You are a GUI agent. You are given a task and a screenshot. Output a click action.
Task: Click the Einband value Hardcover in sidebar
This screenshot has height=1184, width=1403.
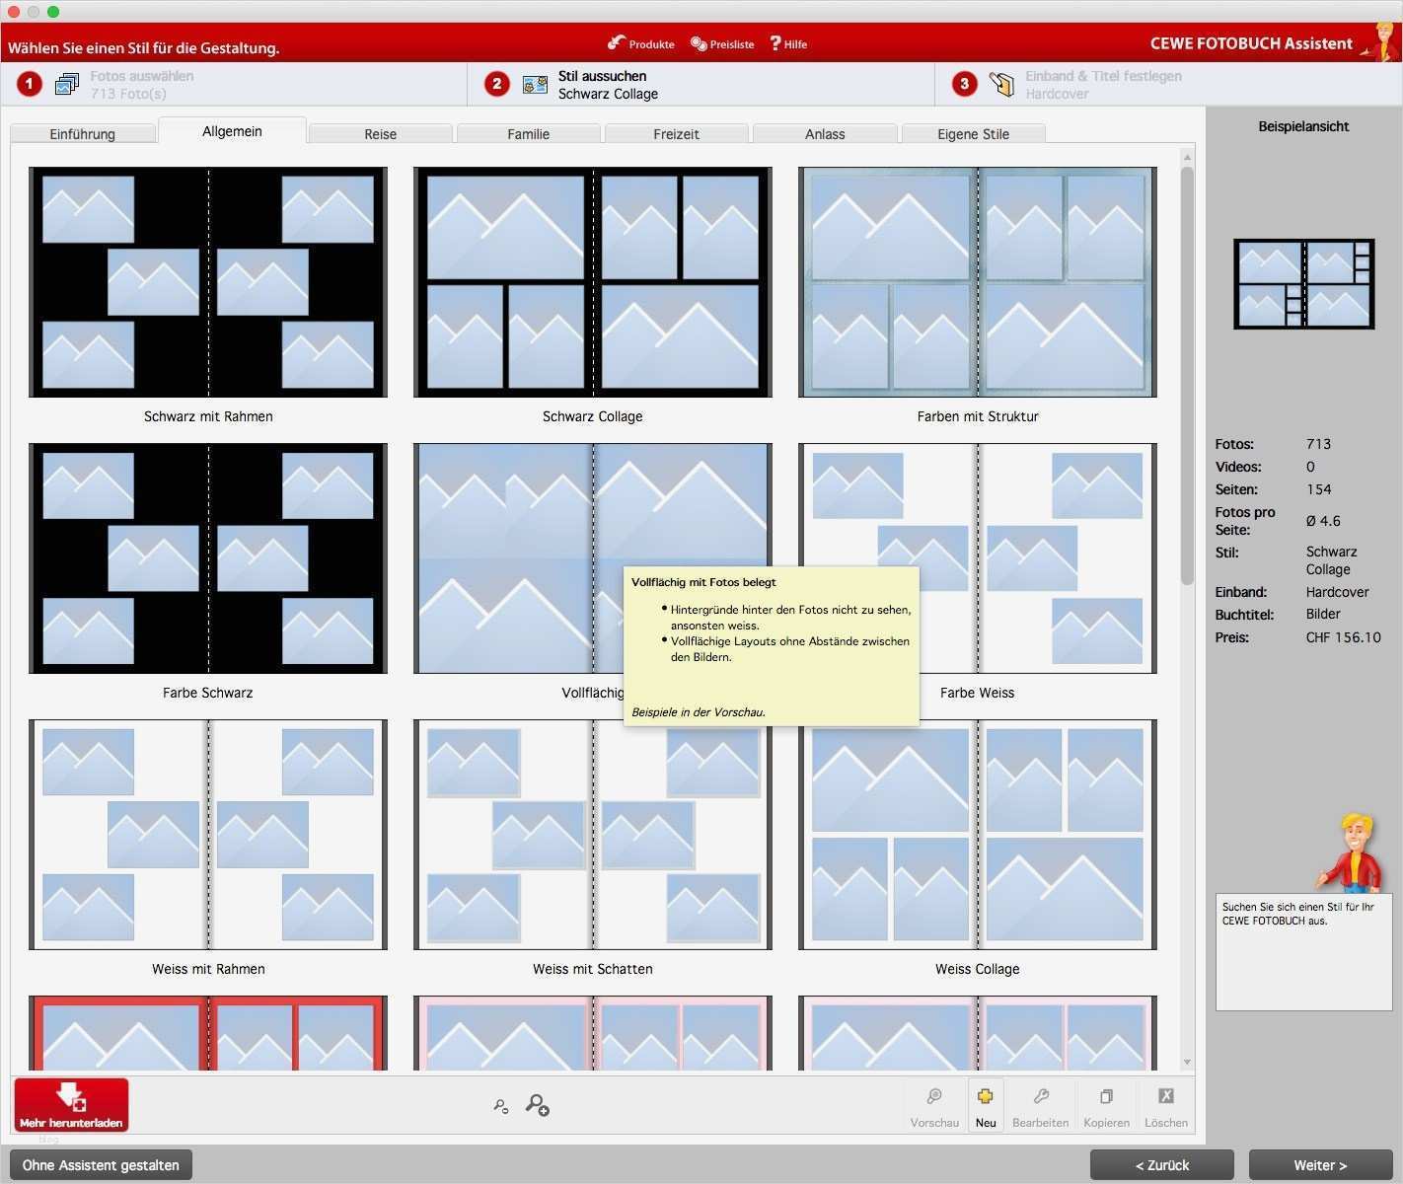coord(1338,592)
